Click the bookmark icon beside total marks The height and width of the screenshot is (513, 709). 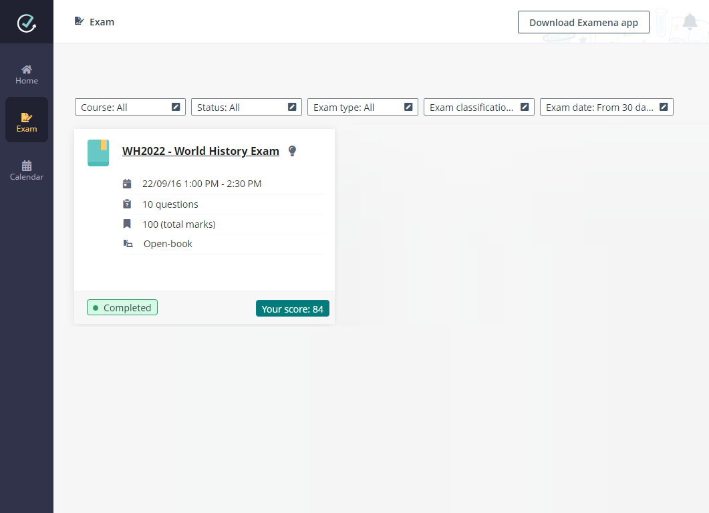point(127,224)
